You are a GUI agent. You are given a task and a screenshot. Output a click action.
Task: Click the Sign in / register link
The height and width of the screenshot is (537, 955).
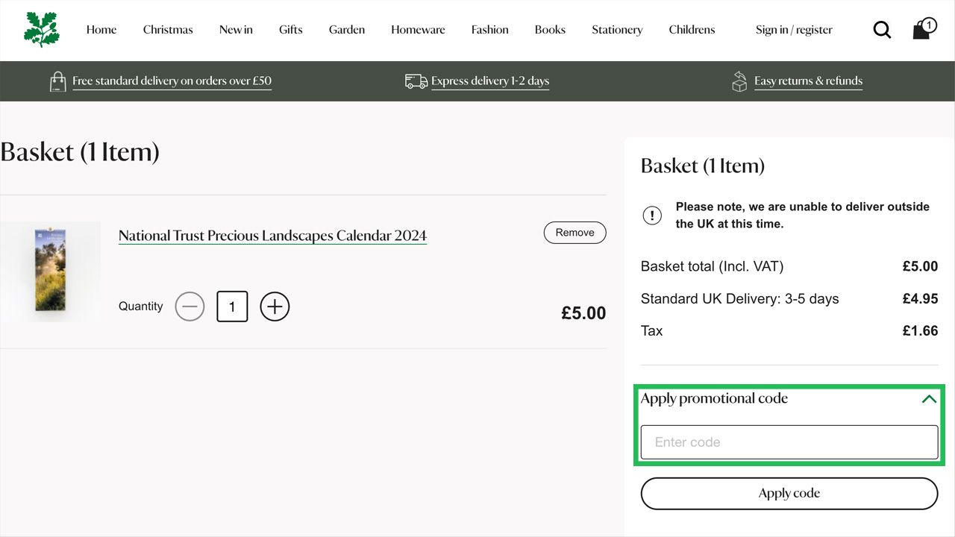tap(794, 30)
